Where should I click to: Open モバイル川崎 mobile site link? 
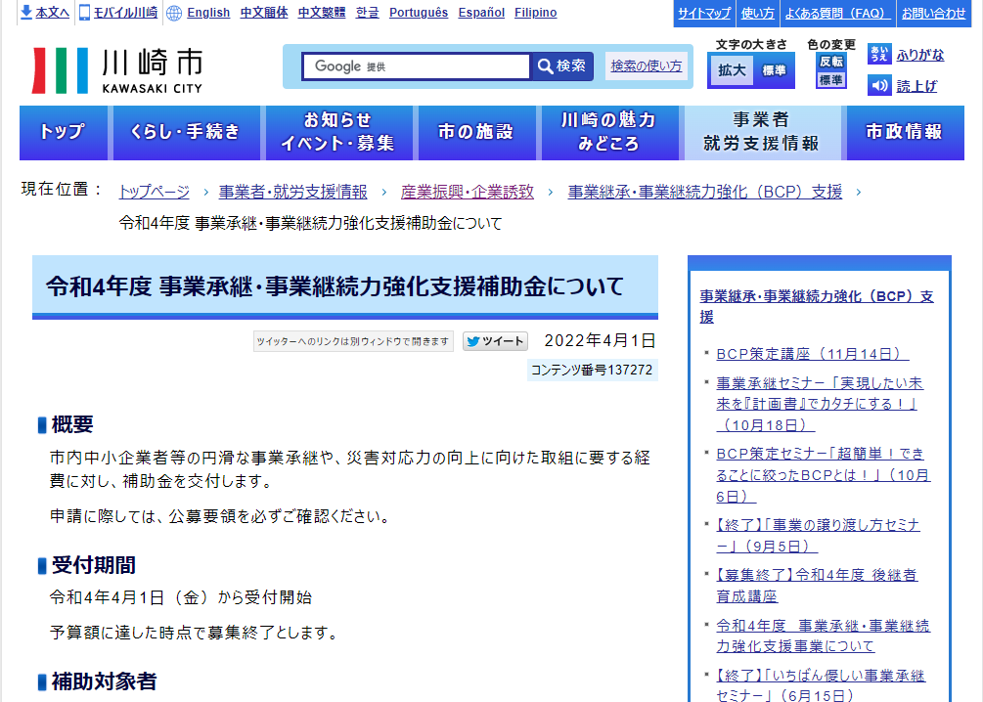[x=118, y=13]
